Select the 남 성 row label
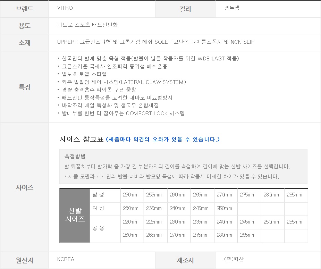This screenshot has height=269, width=321. pyautogui.click(x=98, y=195)
